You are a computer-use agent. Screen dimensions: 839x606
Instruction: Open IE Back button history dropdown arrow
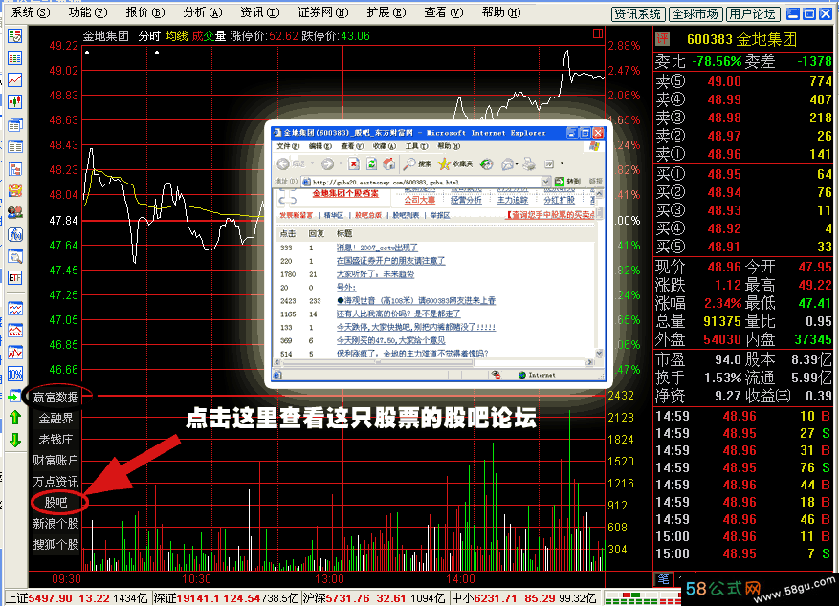313,164
